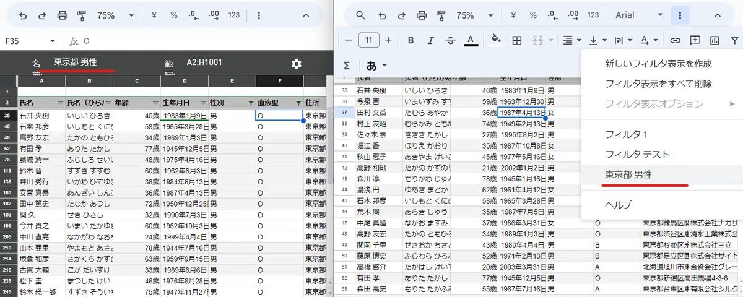This screenshot has height=297, width=743.
Task: Click the search icon in right window toolbar
Action: tap(360, 15)
